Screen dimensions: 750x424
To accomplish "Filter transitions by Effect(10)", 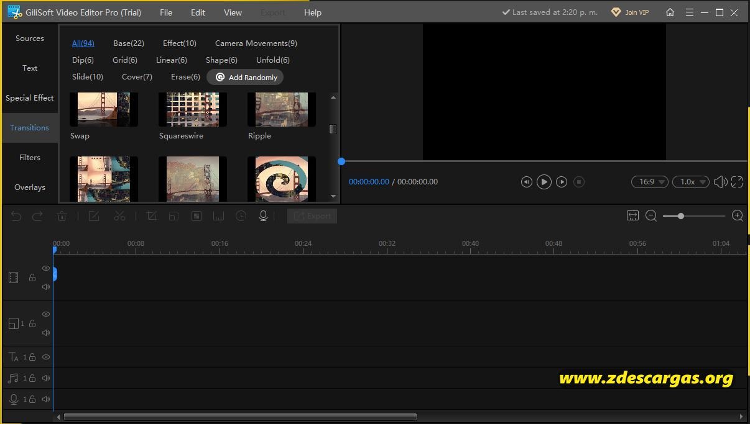I will [180, 43].
